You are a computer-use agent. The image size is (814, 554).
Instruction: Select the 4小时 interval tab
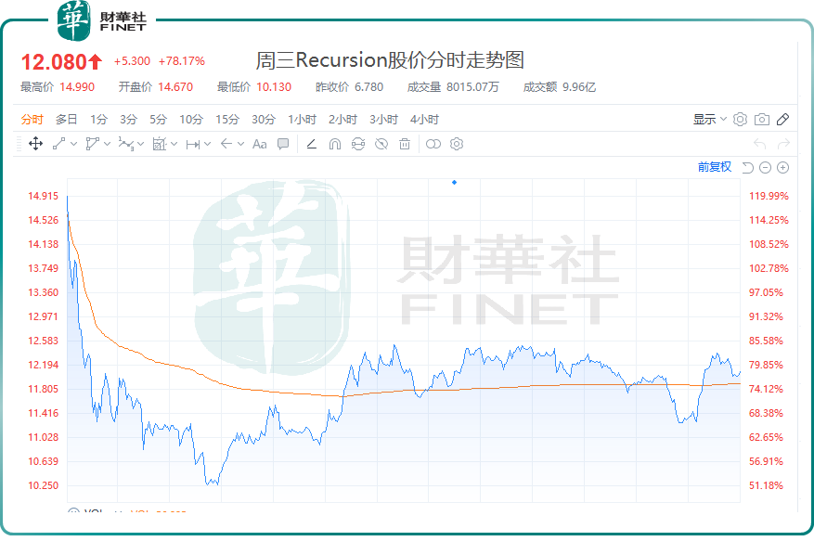coord(425,120)
